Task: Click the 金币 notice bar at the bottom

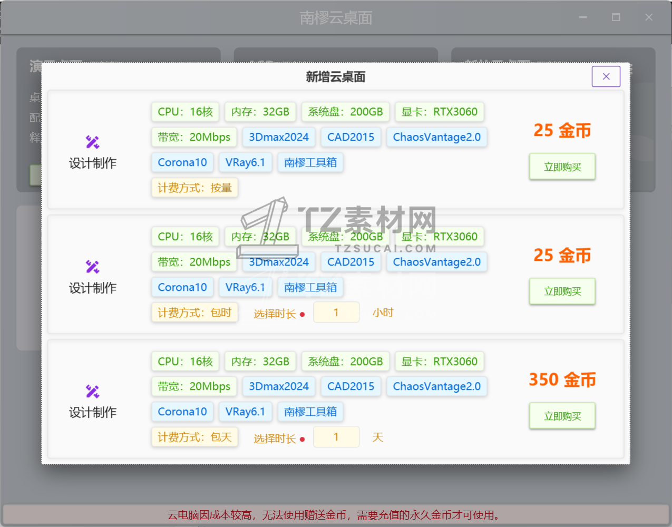Action: coord(336,515)
